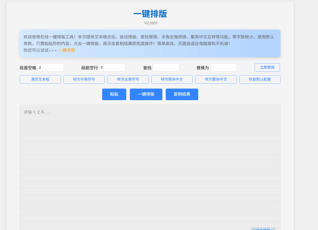Convert to half-width with 转为半角符号

(84, 79)
